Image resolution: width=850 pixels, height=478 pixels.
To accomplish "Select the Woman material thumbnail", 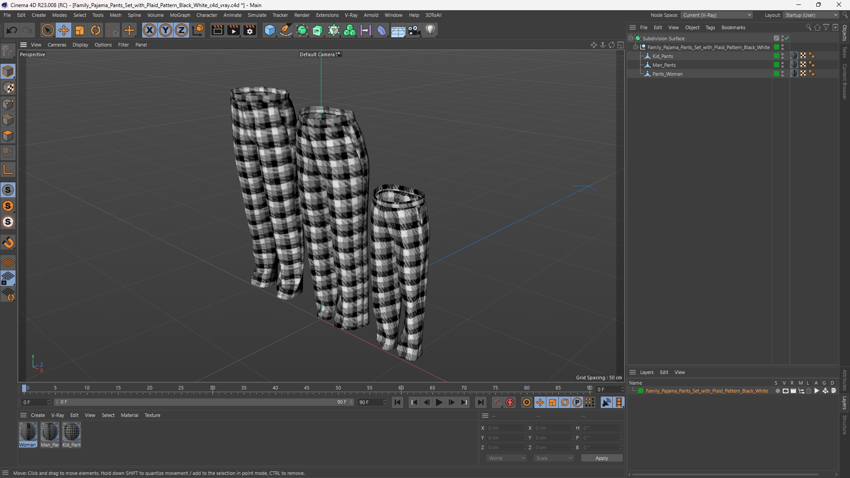I will (27, 432).
